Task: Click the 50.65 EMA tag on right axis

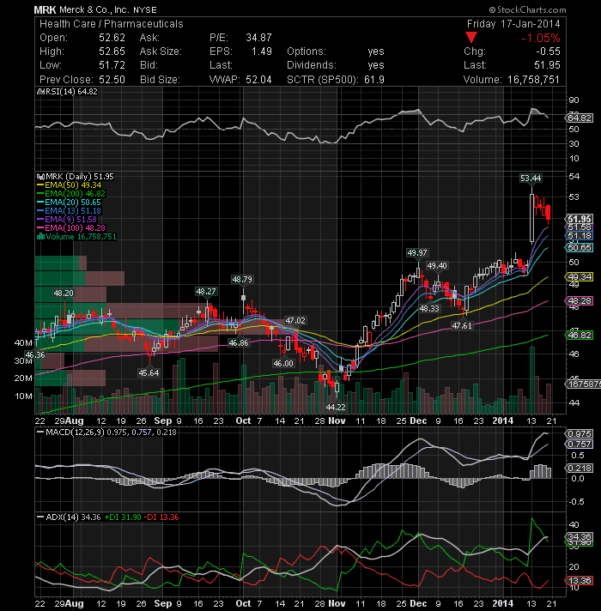Action: 579,247
